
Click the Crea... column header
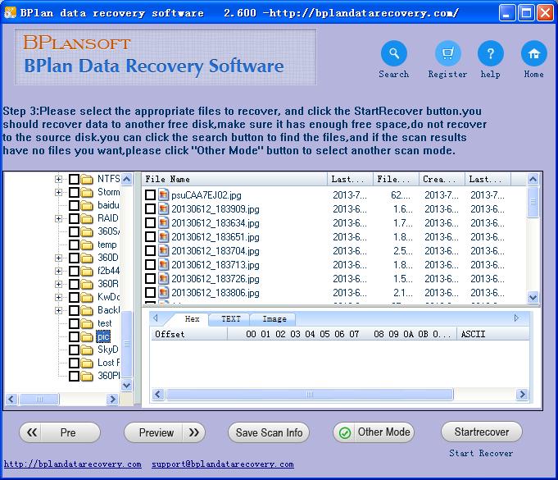442,179
